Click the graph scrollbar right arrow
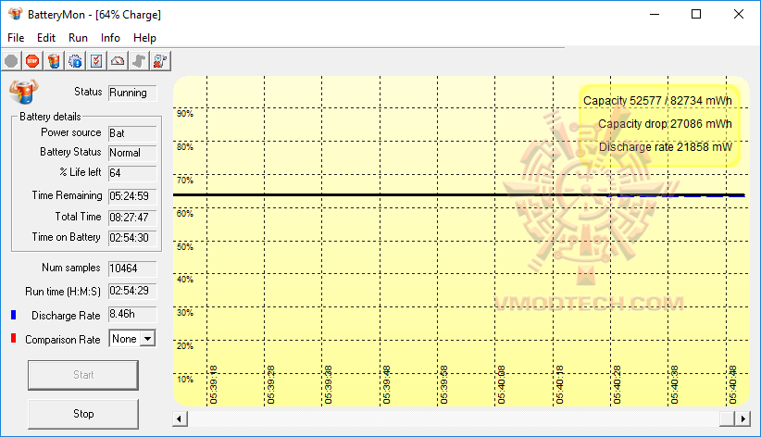761x437 pixels. pos(743,418)
